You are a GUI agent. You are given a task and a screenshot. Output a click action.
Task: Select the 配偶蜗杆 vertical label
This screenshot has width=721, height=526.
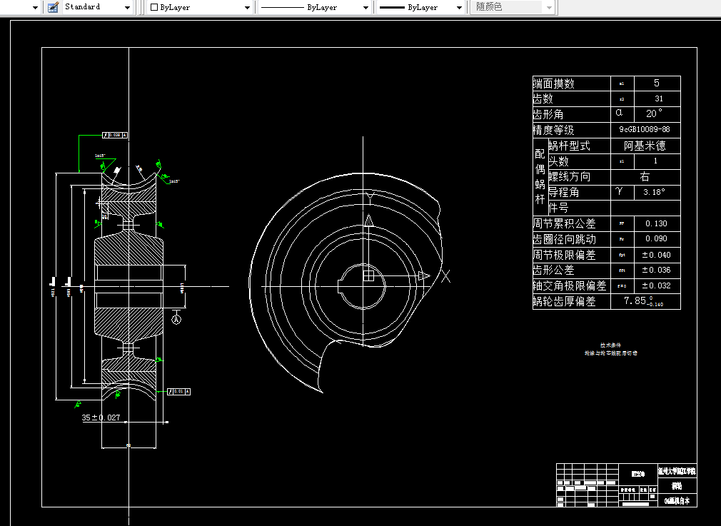click(540, 176)
